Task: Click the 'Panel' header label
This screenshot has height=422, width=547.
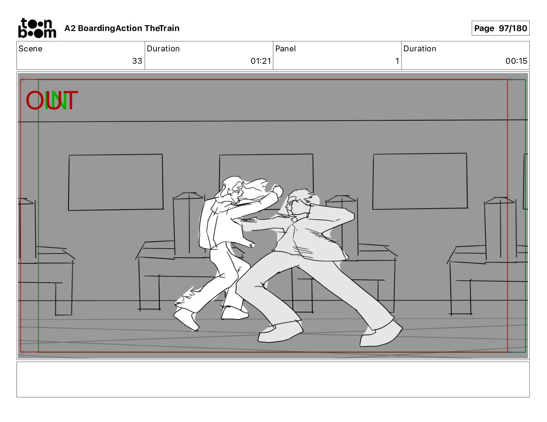Action: (286, 49)
